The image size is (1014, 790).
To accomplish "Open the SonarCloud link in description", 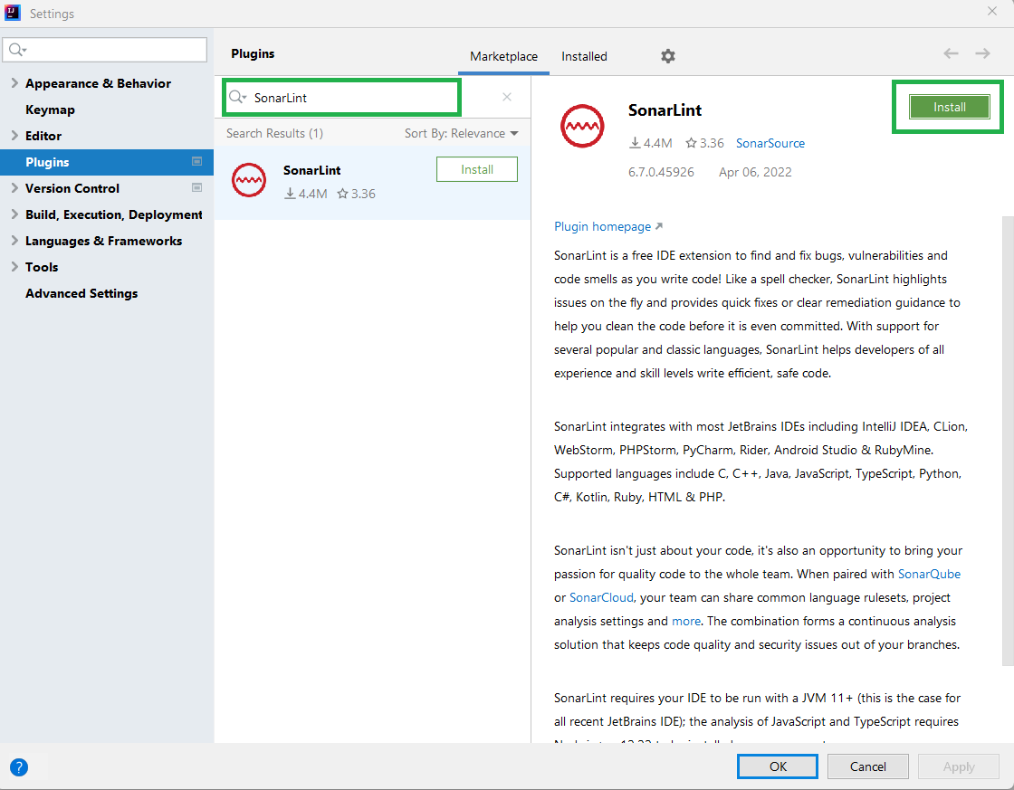I will tap(601, 597).
